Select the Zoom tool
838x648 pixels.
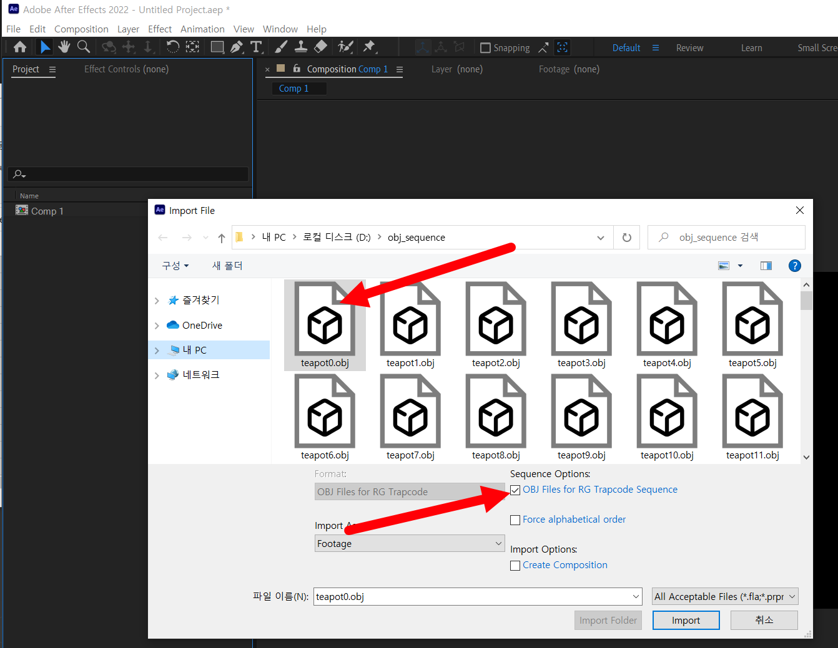tap(84, 47)
